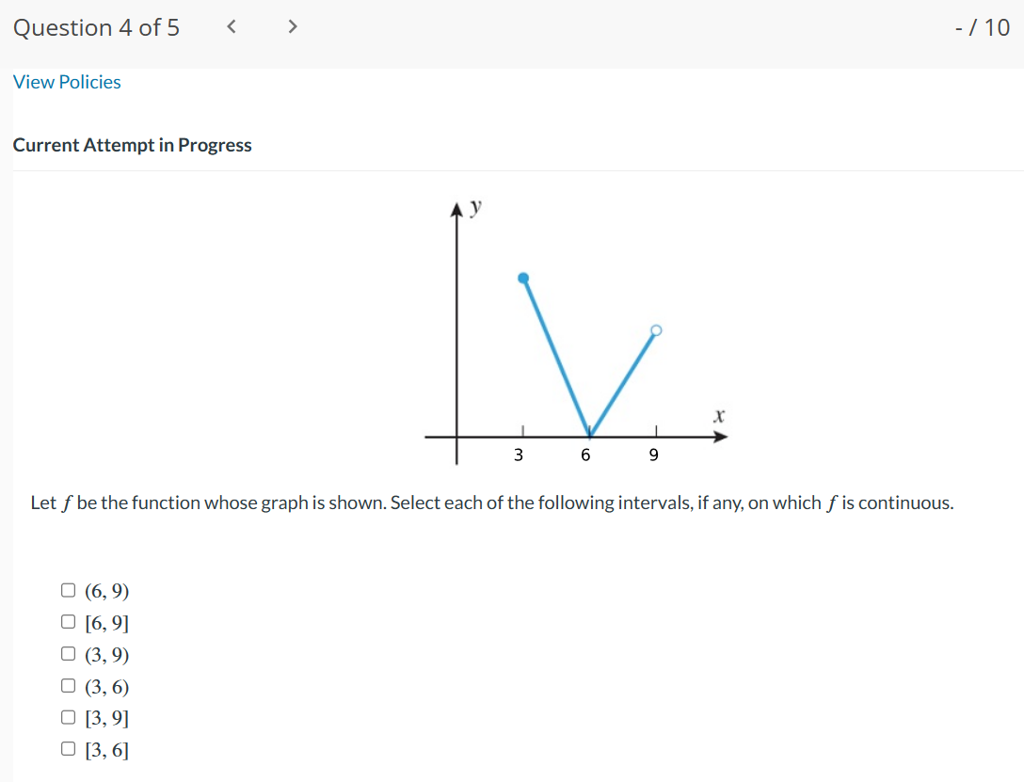Click the right-pointing navigation chevron in the header
The image size is (1024, 782).
[x=293, y=27]
